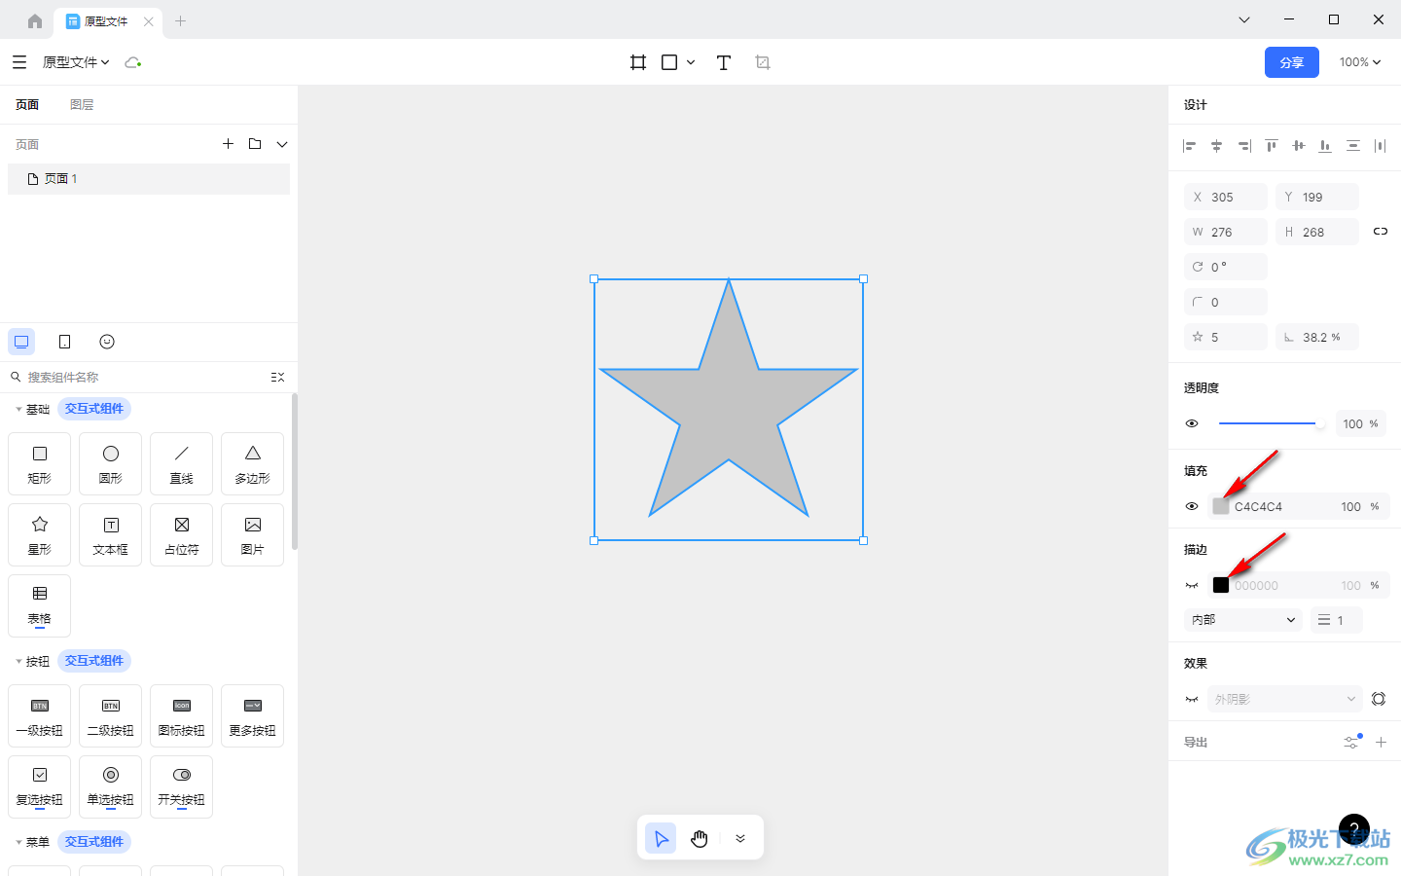Image resolution: width=1401 pixels, height=876 pixels.
Task: Select the Rectangle shape tool
Action: click(669, 62)
